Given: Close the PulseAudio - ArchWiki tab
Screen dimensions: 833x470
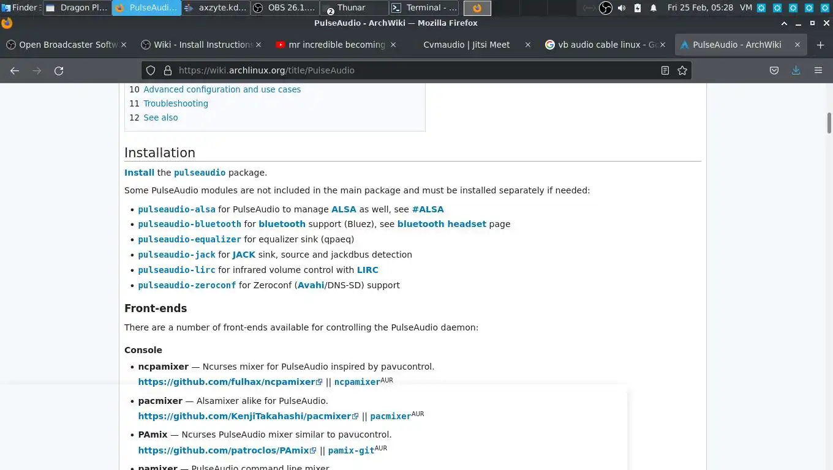Looking at the screenshot, I should [x=797, y=45].
